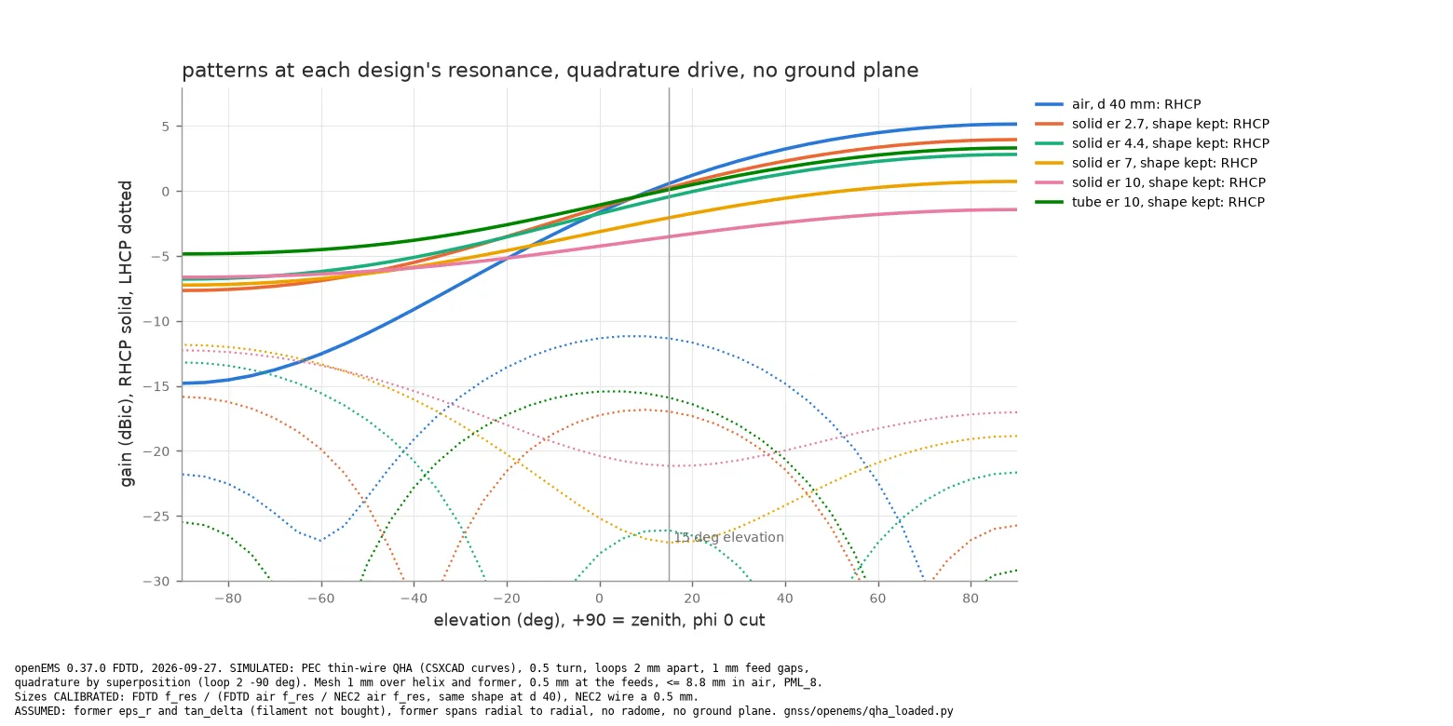Pick the teal legend line for solid er 4.4
This screenshot has height=726, width=1453.
click(1049, 143)
